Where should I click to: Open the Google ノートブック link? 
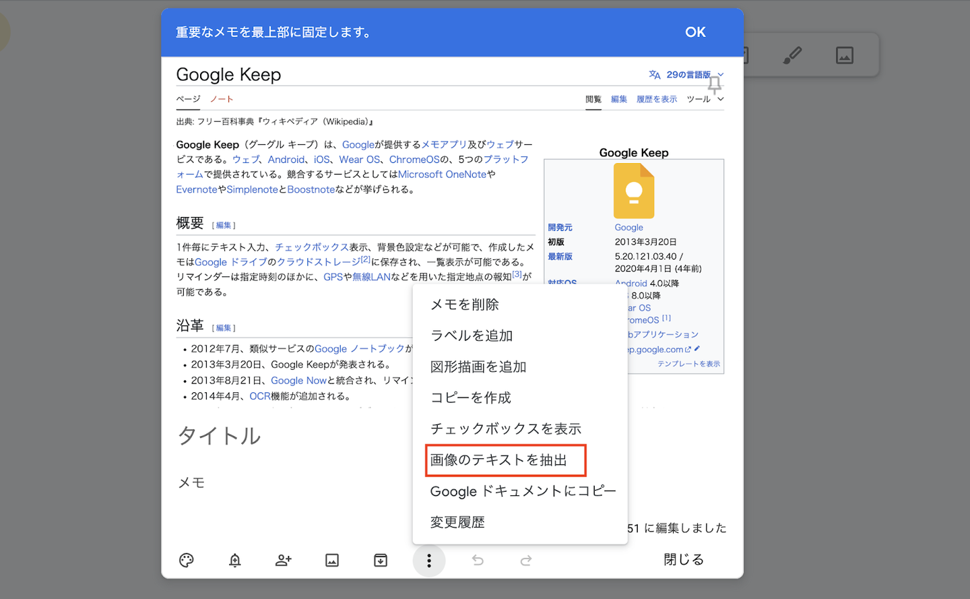point(360,348)
